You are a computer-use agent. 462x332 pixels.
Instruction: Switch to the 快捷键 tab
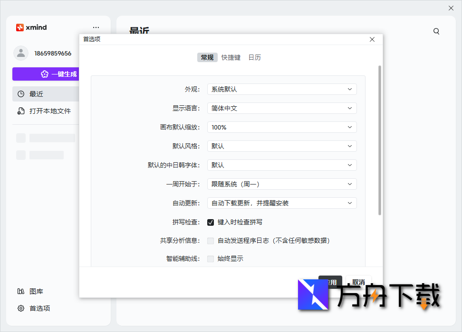point(231,57)
